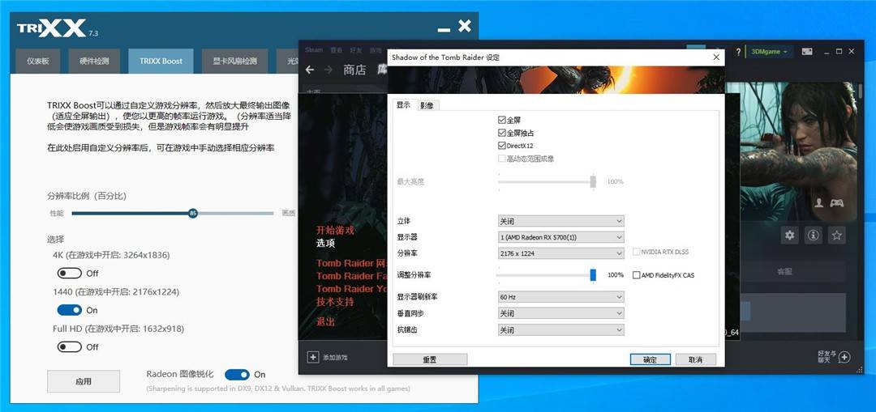
Task: Select the 硬件检测 tab in TRIXX
Action: (94, 62)
